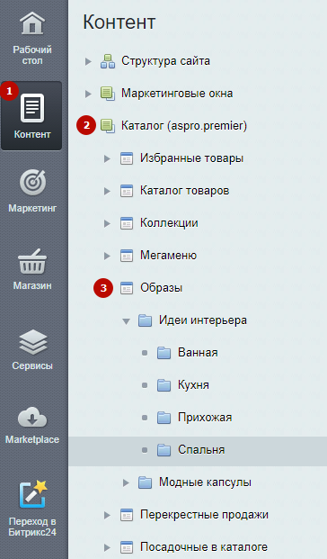This screenshot has height=559, width=327.
Task: Expand the Маркетинговые окна tree node
Action: point(88,95)
